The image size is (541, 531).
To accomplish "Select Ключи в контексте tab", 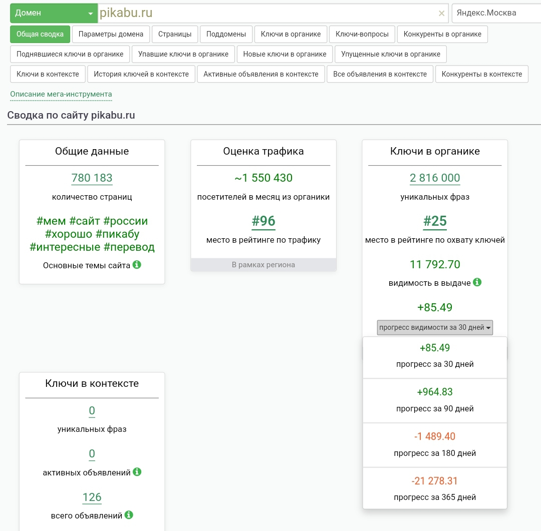I will point(48,74).
